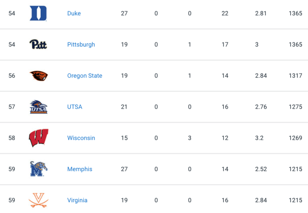Screen dimensions: 308x213
Task: Open the Duke team link
Action: point(74,14)
